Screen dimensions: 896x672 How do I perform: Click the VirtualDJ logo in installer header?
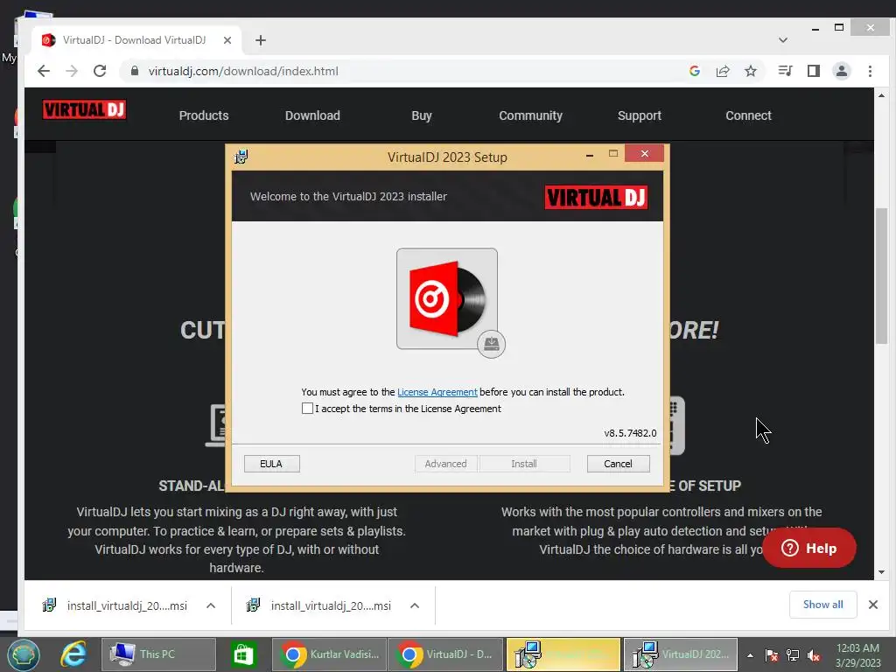click(x=596, y=197)
